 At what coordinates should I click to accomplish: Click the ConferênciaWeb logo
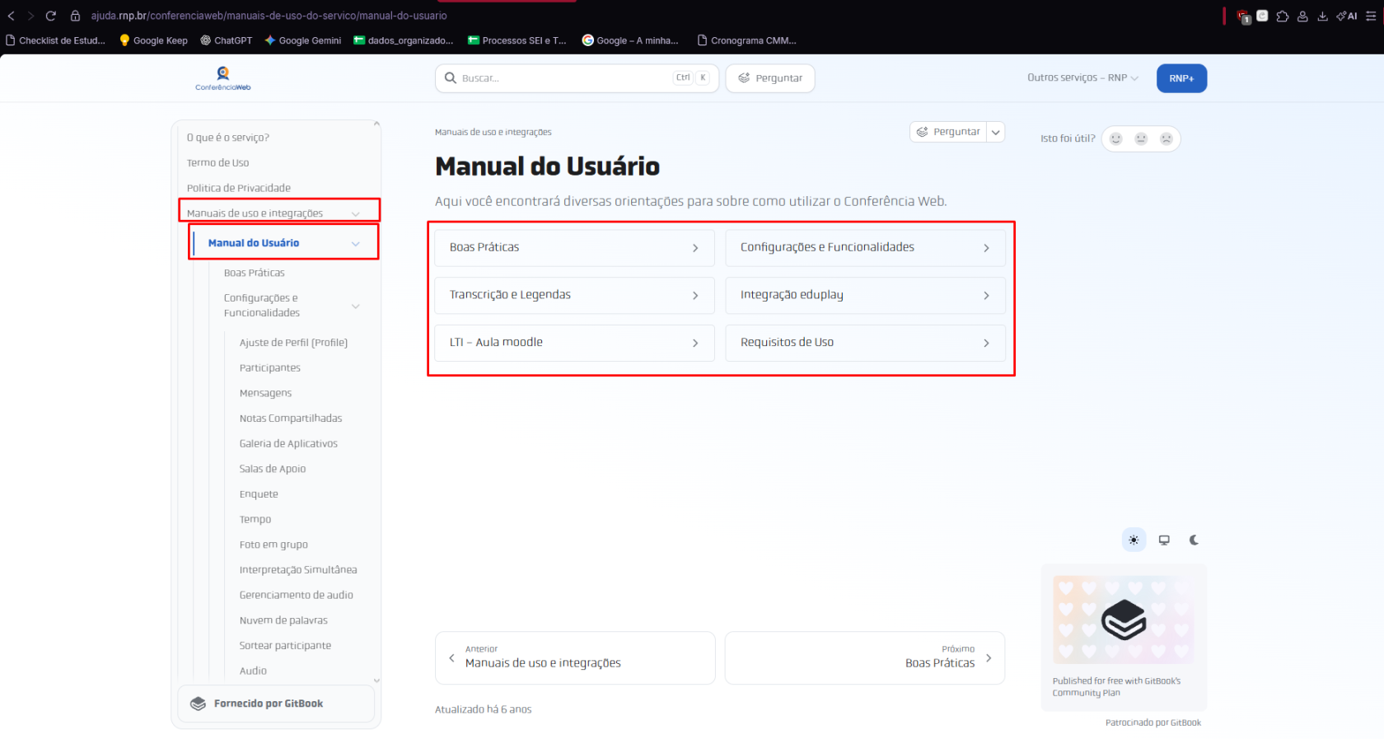(223, 78)
